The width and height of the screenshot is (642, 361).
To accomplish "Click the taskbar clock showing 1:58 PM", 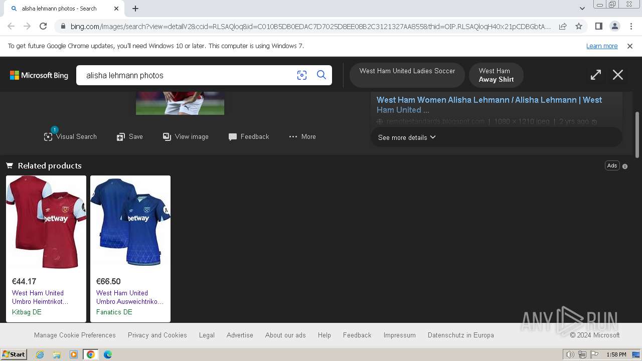I will point(616,354).
